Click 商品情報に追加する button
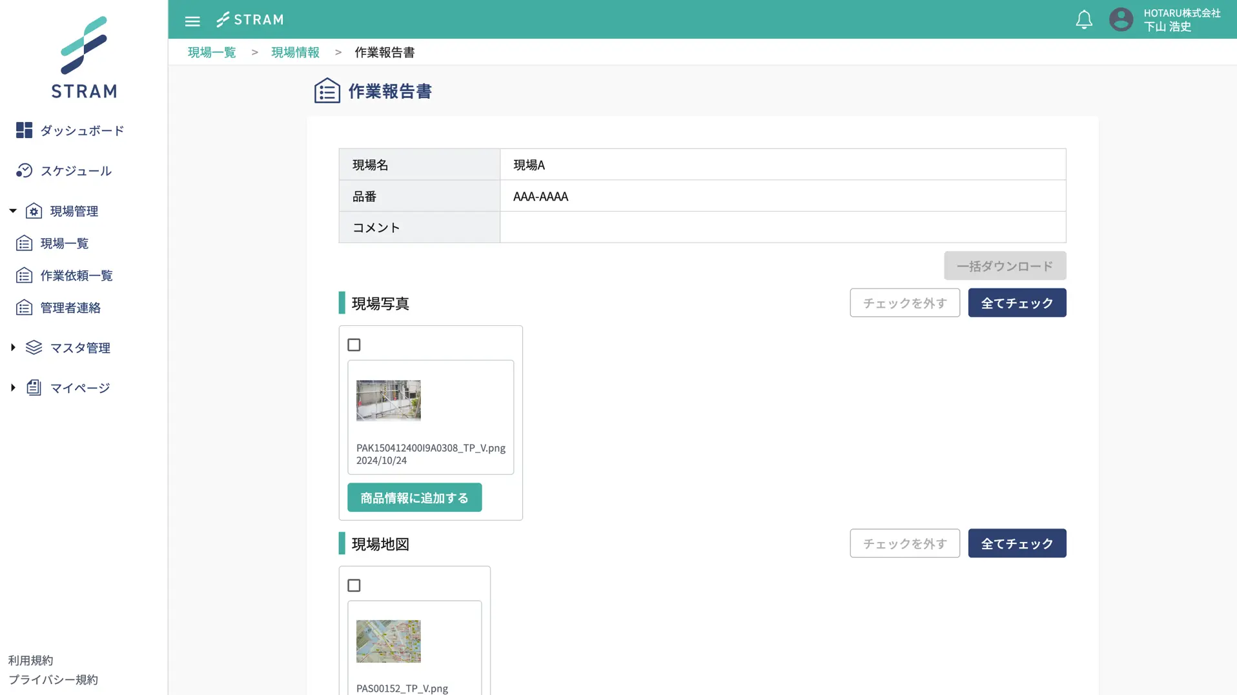The width and height of the screenshot is (1237, 695). coord(414,498)
